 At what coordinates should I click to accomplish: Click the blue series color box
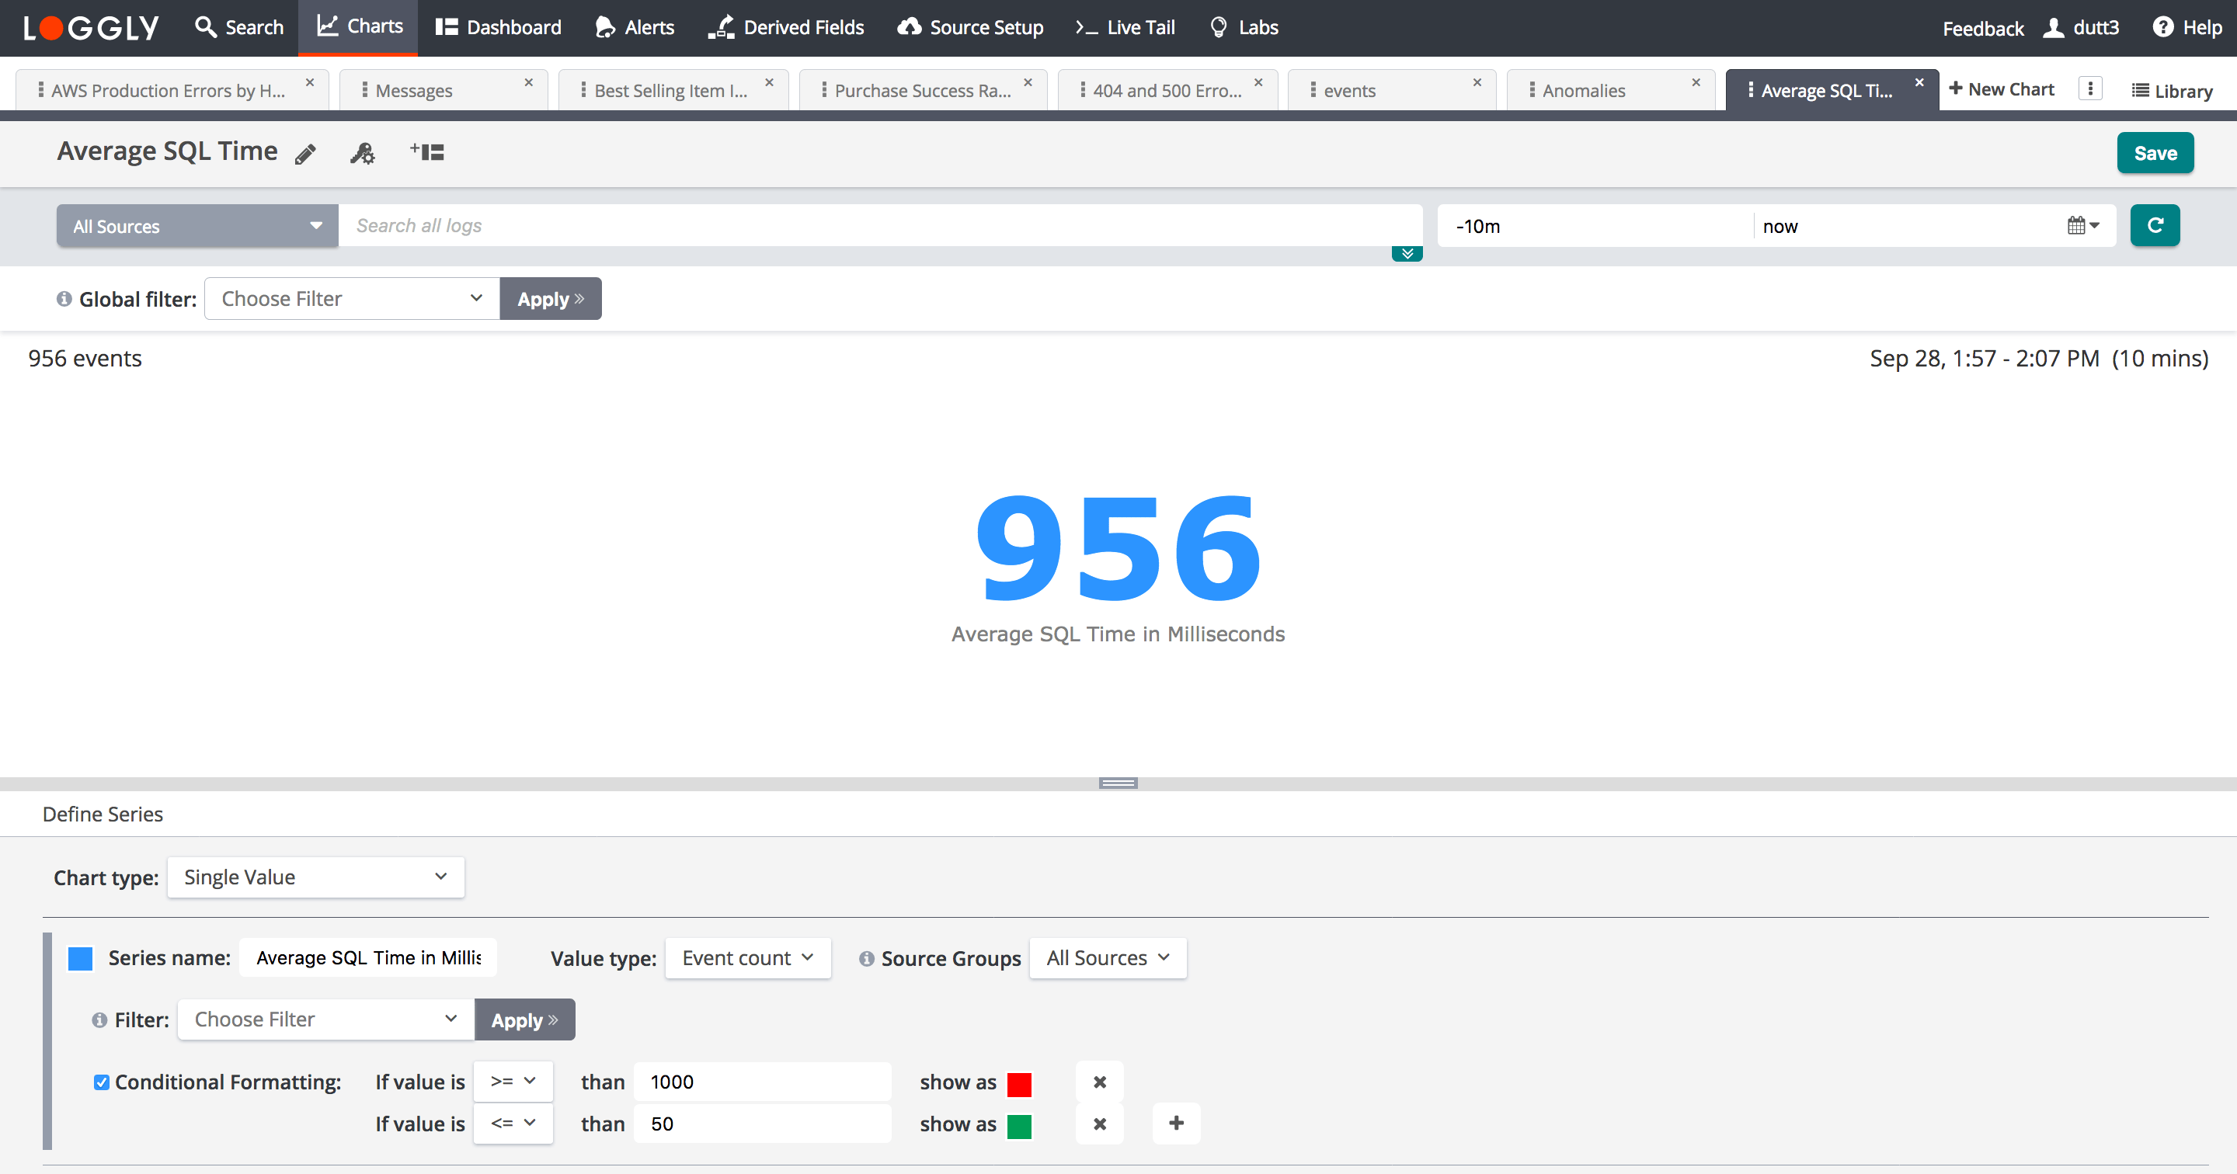81,958
